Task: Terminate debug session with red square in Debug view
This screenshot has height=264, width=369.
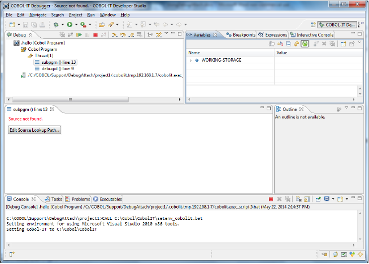Action: (x=95, y=35)
